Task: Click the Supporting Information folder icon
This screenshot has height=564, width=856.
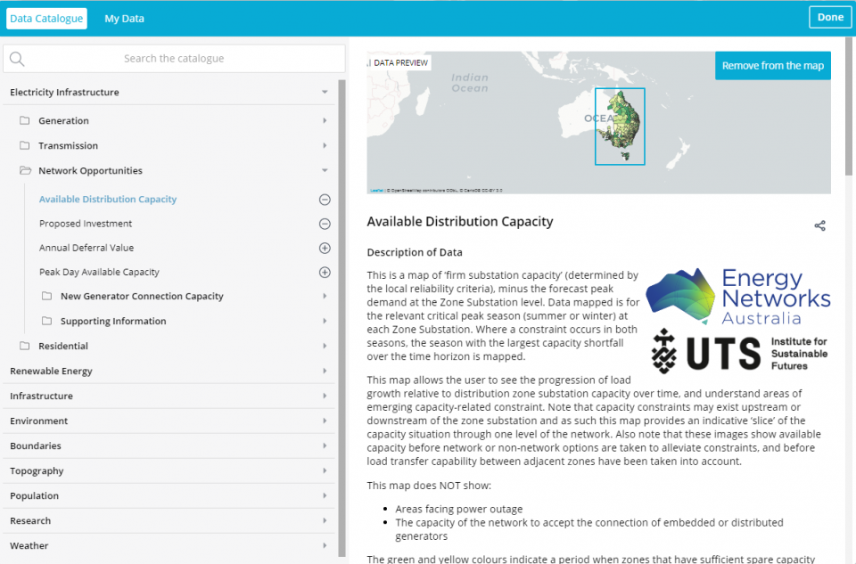Action: [47, 321]
